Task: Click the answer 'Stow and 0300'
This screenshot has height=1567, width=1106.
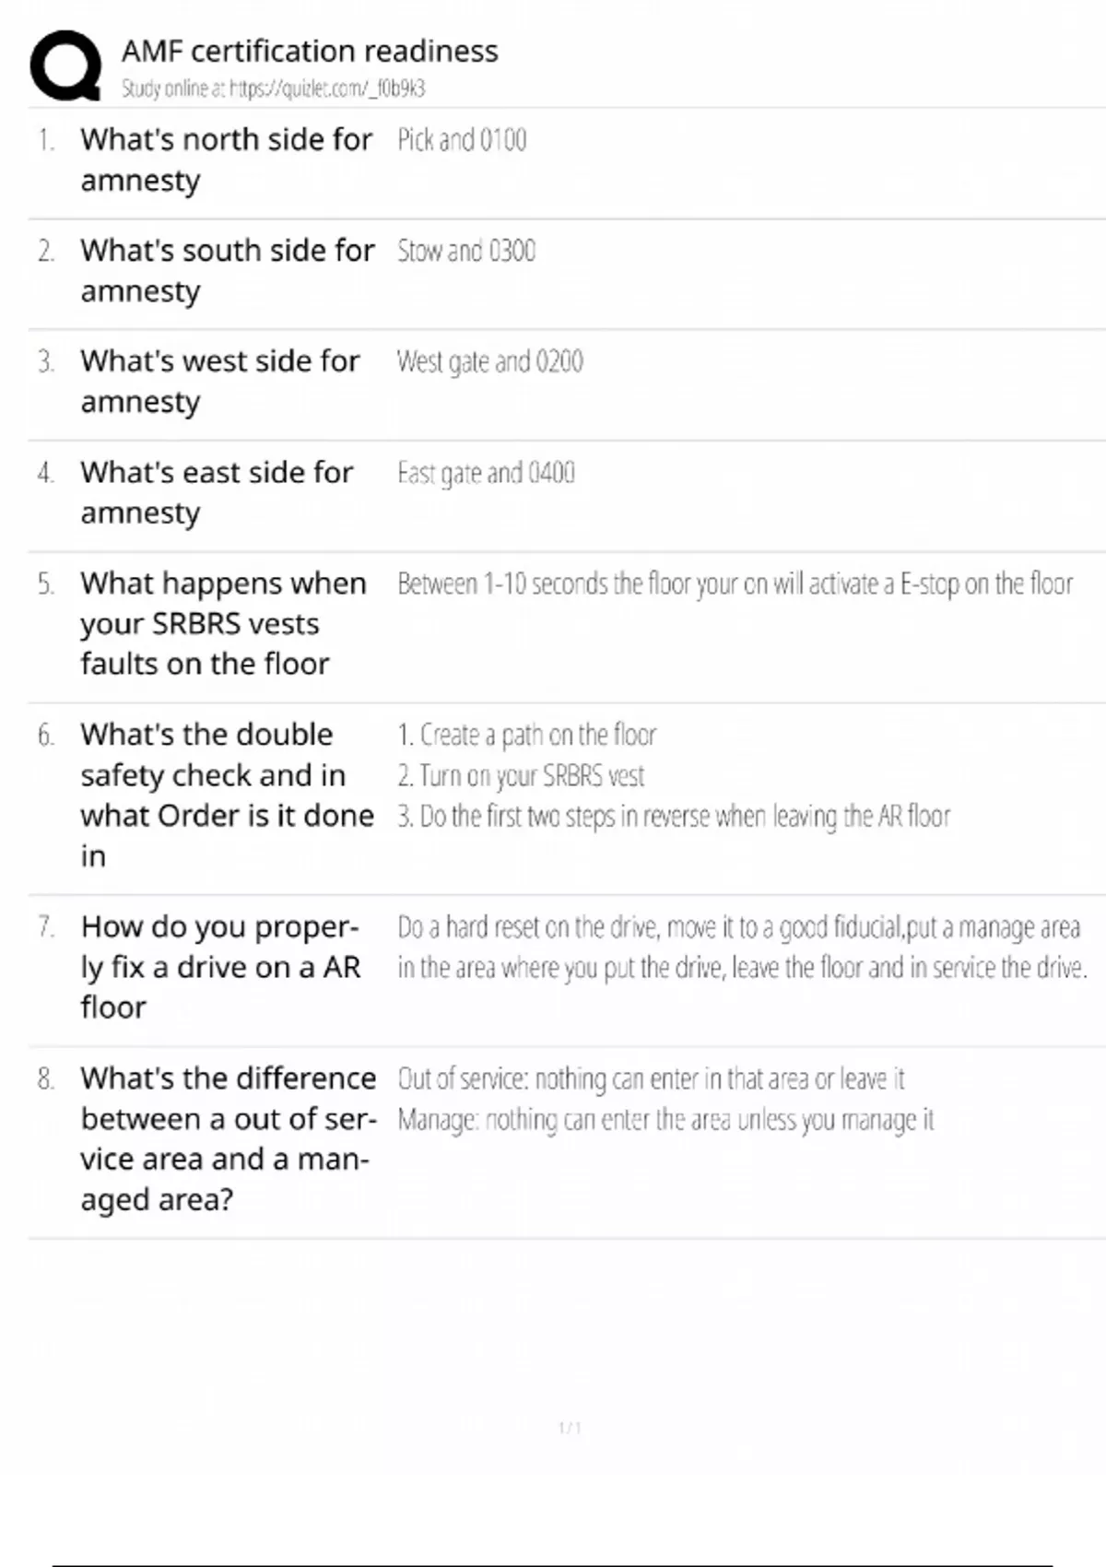Action: pyautogui.click(x=466, y=251)
